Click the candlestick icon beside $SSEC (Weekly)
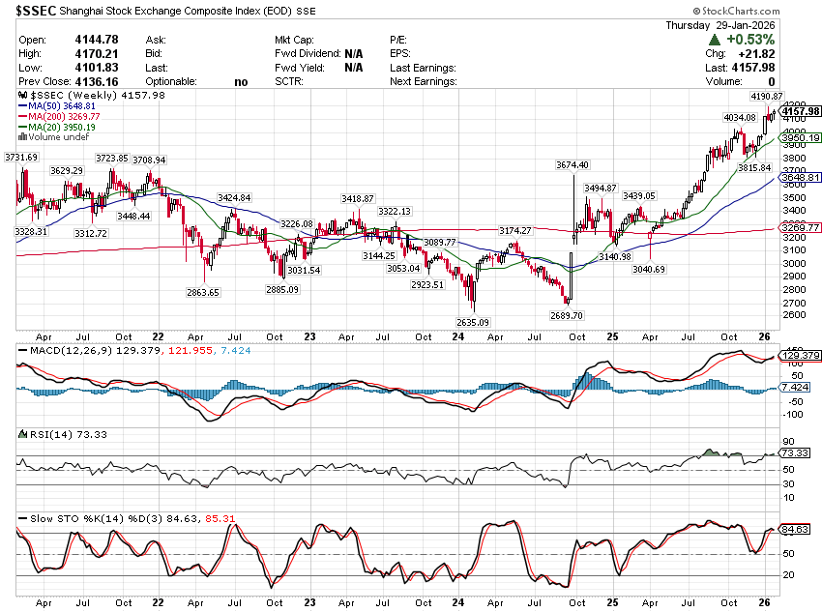Screen dimensions: 822x612 [23, 96]
